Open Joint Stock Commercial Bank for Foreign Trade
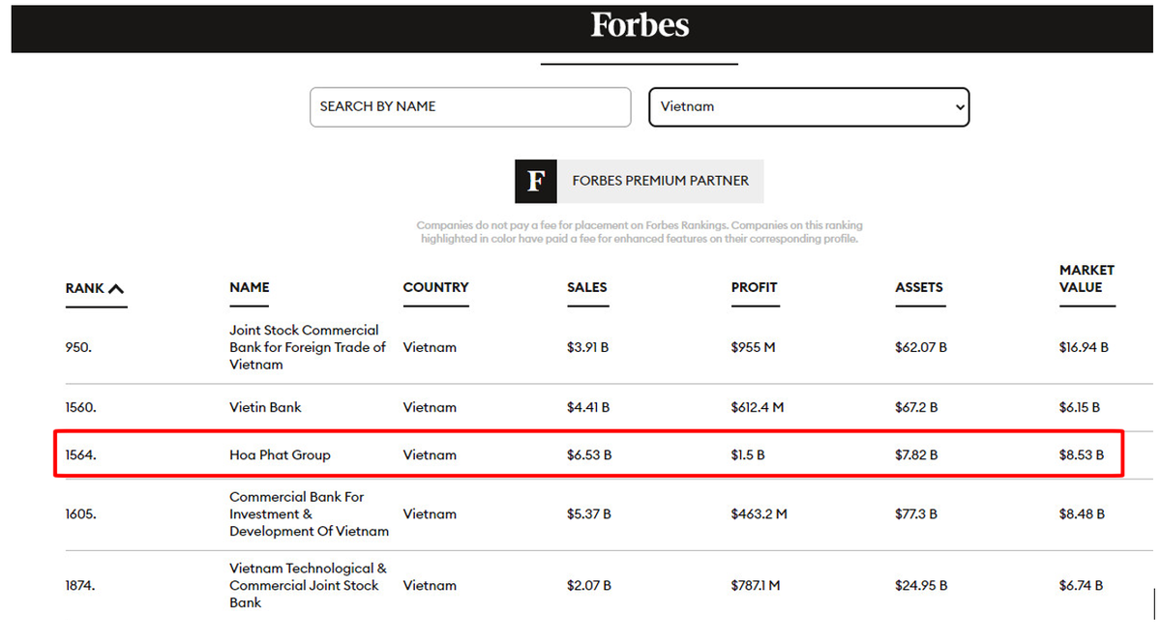Image resolution: width=1161 pixels, height=643 pixels. coord(307,347)
